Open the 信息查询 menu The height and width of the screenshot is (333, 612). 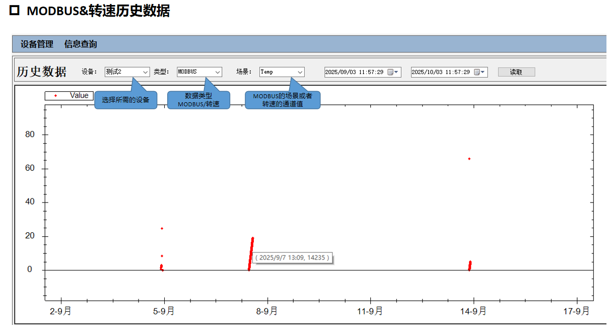click(81, 44)
